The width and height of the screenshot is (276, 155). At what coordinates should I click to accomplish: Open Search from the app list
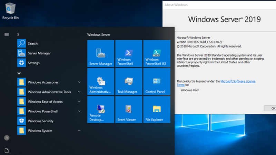click(49, 43)
